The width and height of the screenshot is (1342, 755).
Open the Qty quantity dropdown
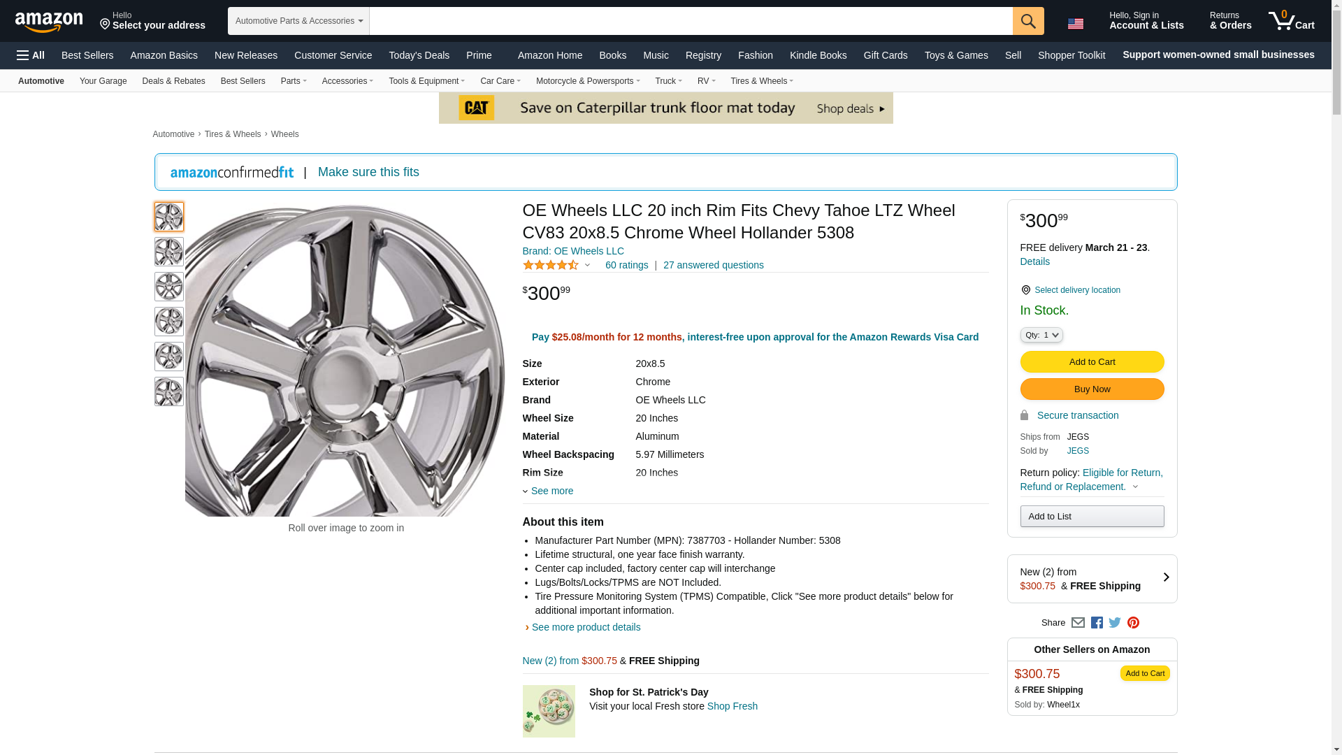(1041, 336)
